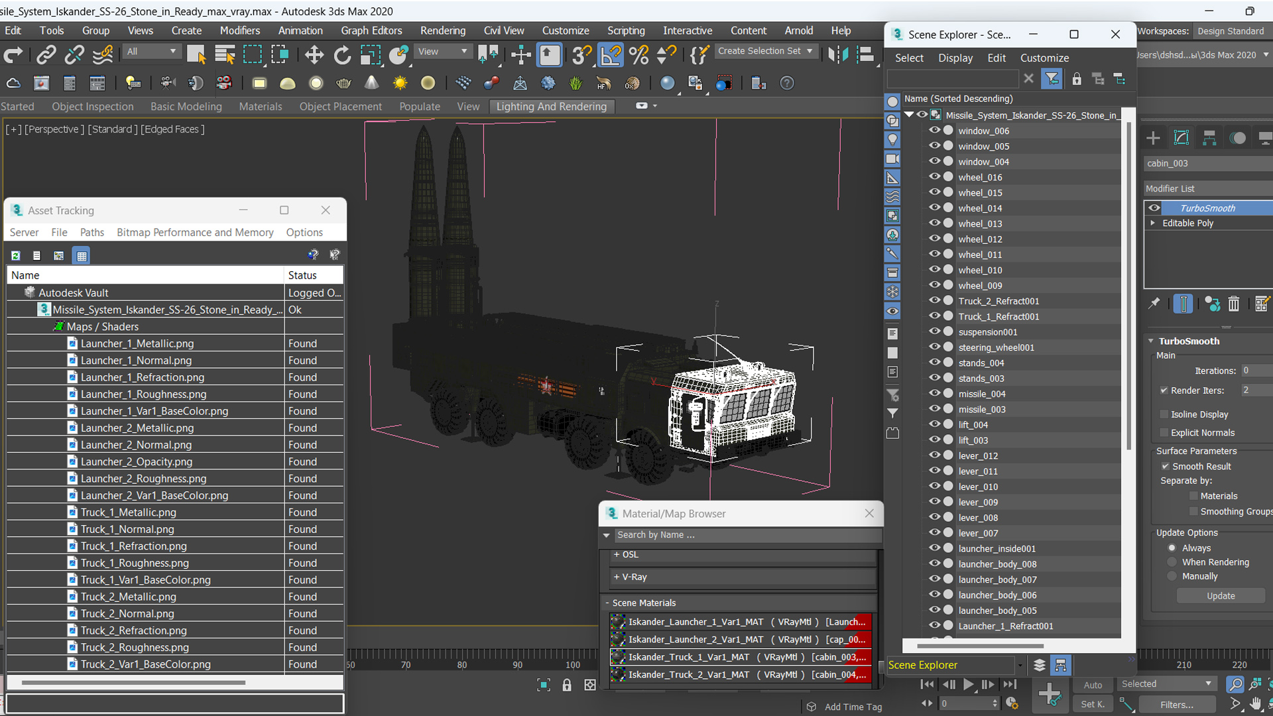Uncheck the Smooth Result checkbox
The height and width of the screenshot is (716, 1273).
point(1165,467)
